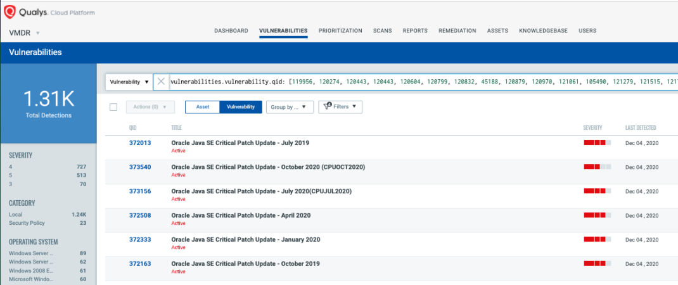Go to the Dashboard tab
Screen dimensions: 678x285
pos(231,30)
